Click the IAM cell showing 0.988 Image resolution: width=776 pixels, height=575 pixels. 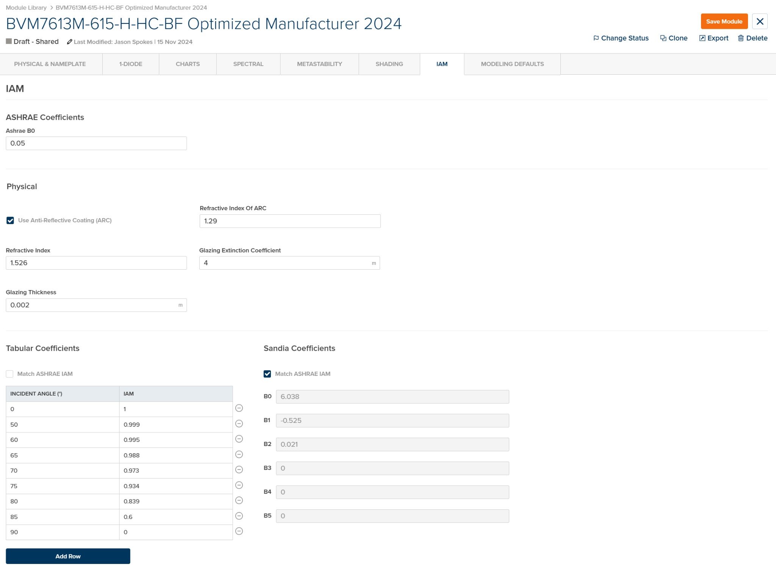pyautogui.click(x=176, y=456)
